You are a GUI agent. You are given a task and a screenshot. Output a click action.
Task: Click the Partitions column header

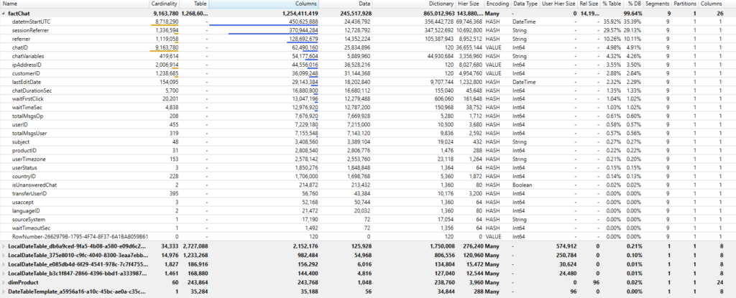(685, 4)
